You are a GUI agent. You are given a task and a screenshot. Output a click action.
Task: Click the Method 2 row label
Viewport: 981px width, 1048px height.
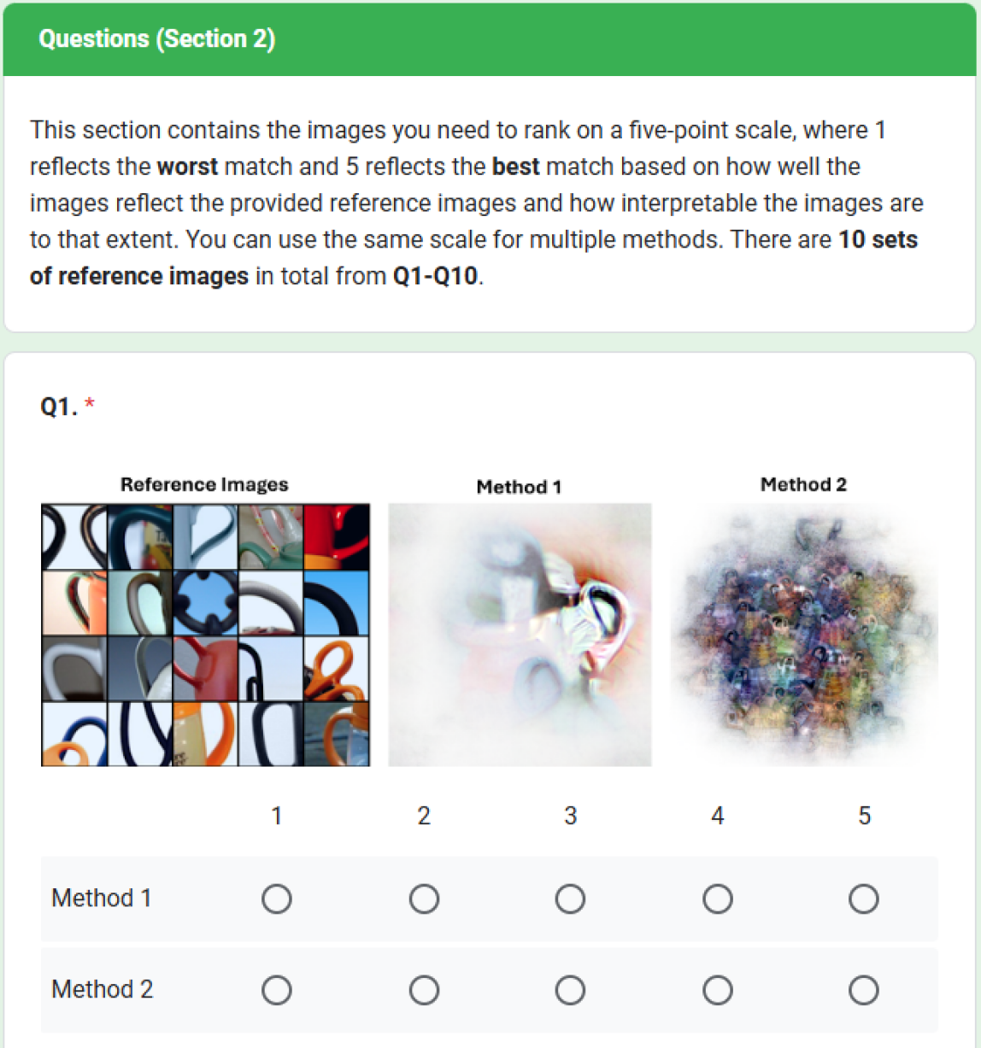click(102, 990)
